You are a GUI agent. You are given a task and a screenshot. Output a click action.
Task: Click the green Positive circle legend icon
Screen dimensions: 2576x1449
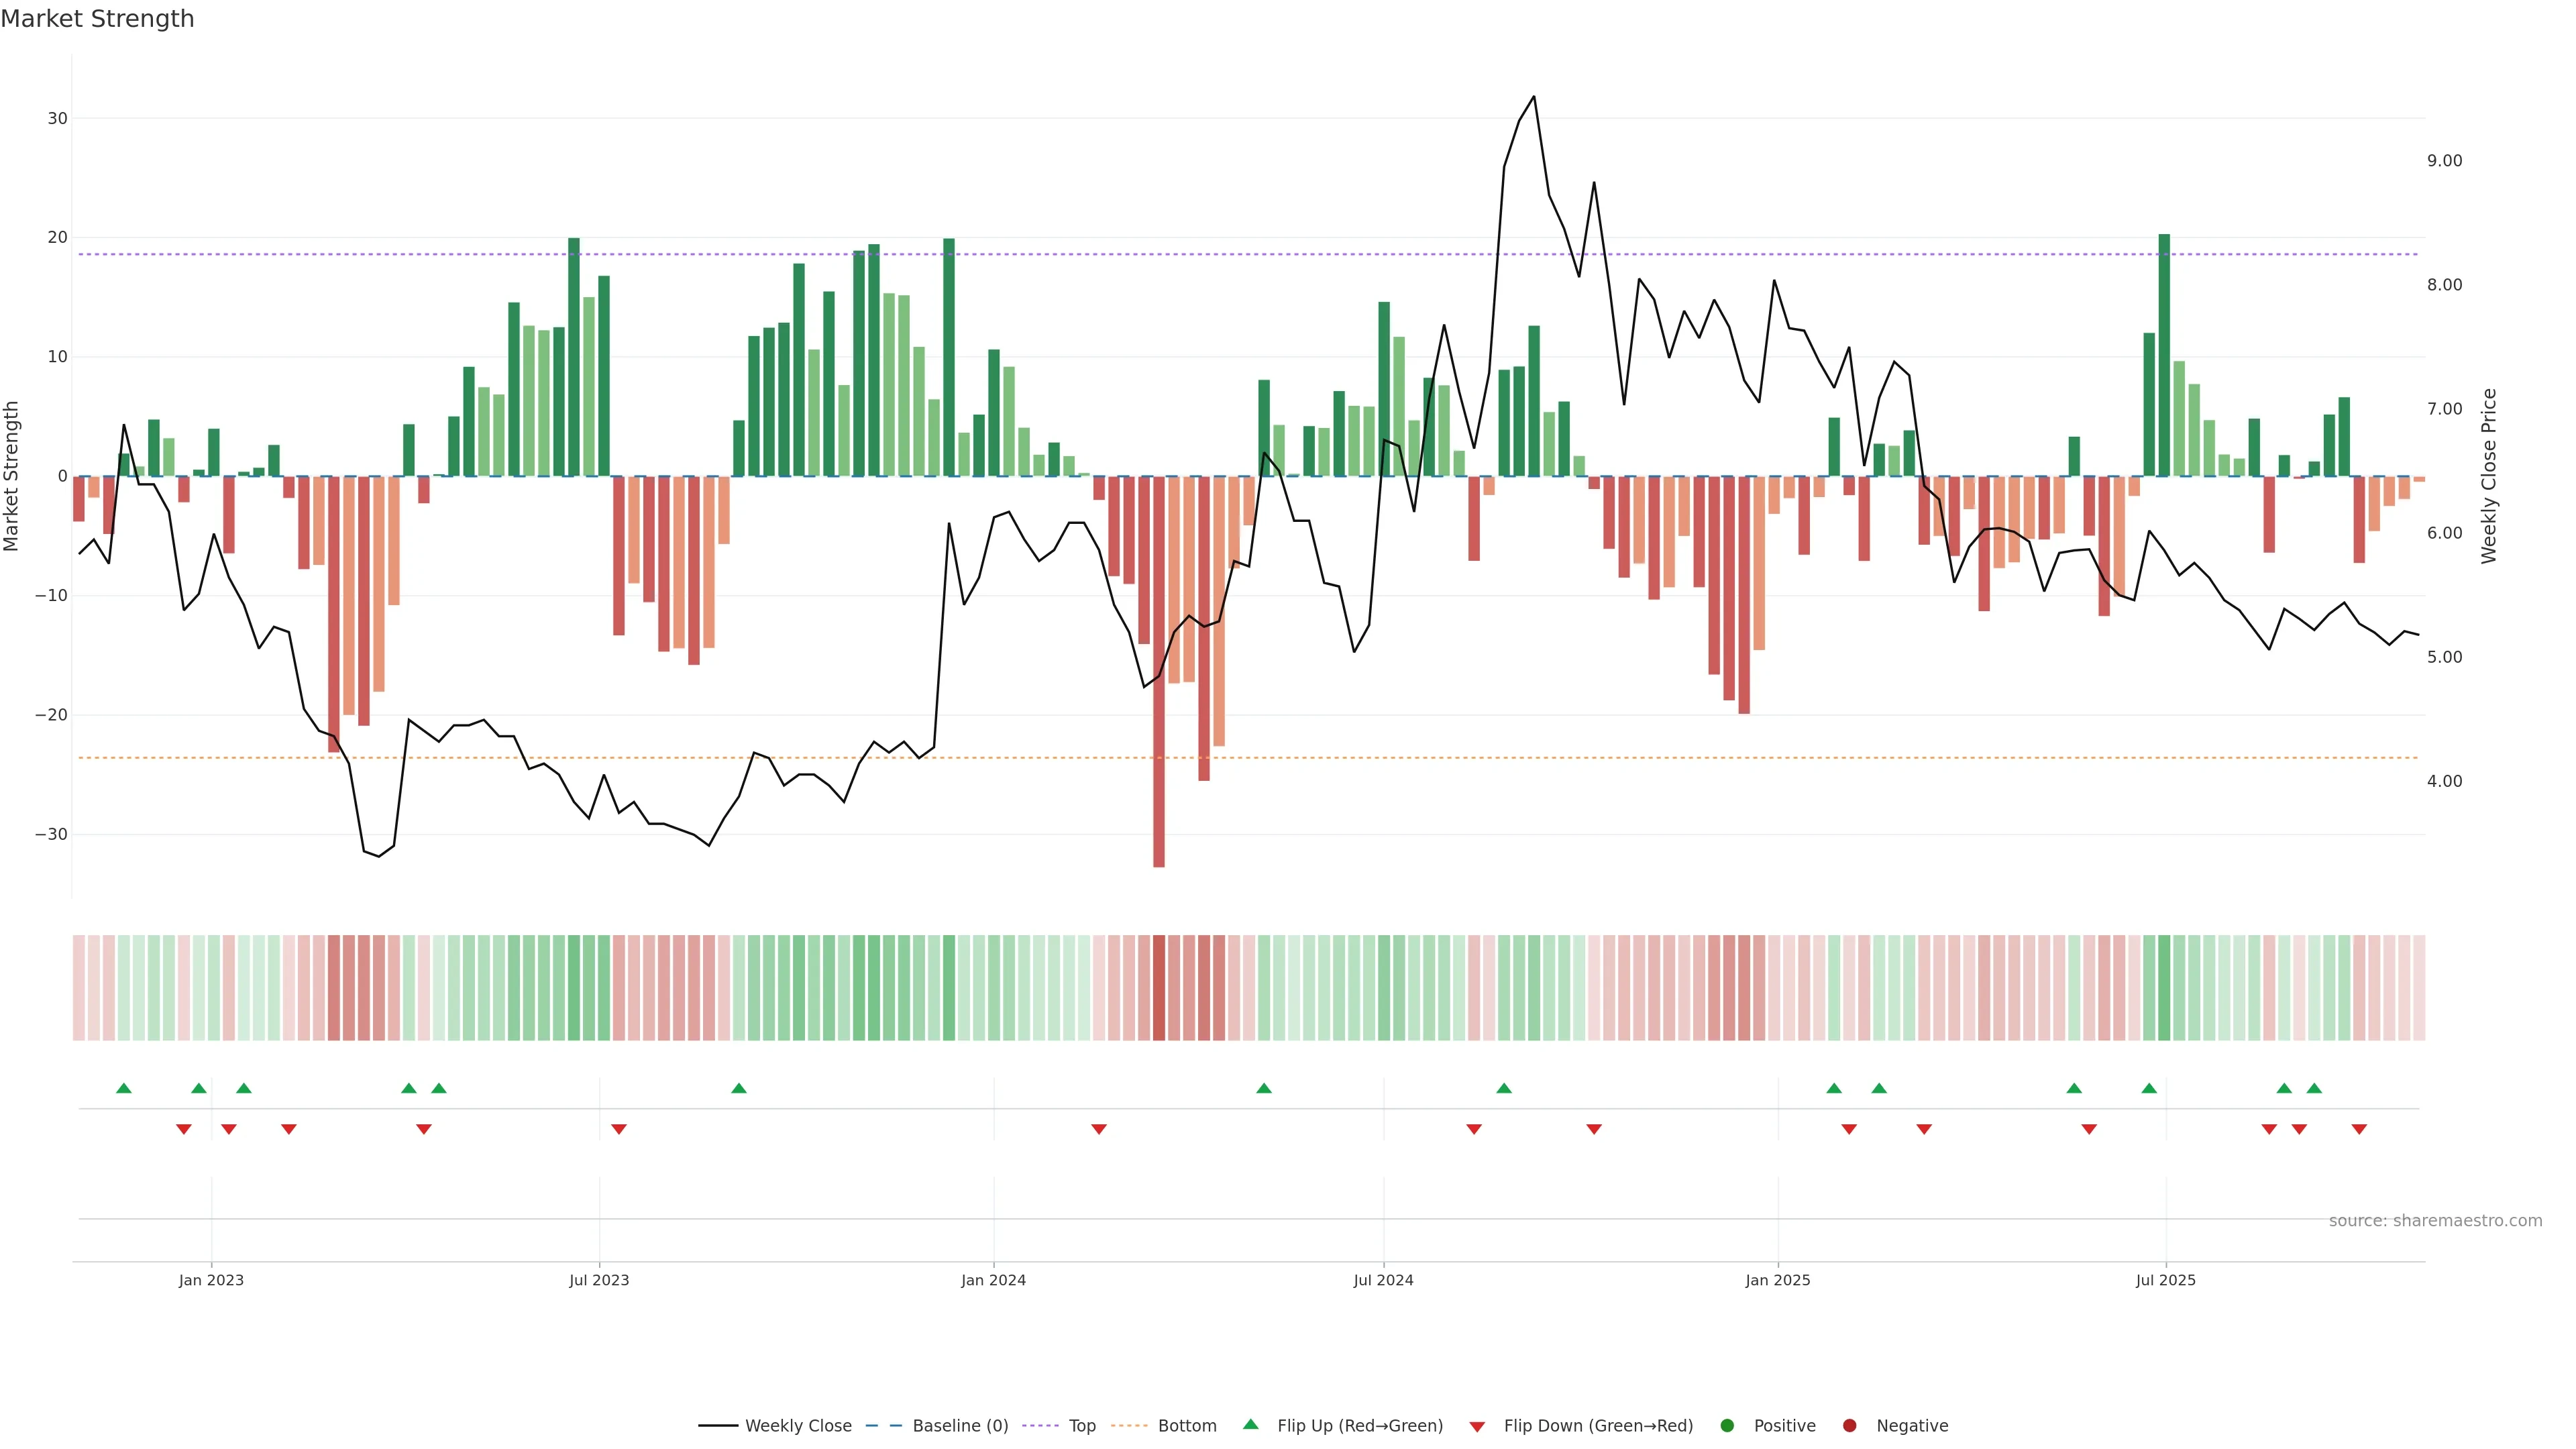pos(1727,1426)
